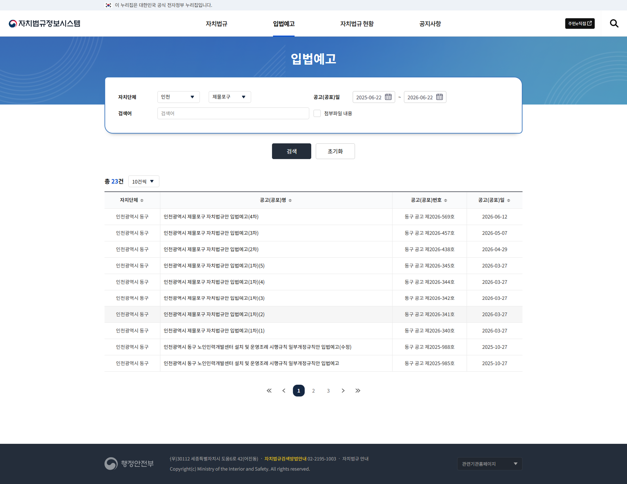Click date cell 2026-05-07

point(494,233)
